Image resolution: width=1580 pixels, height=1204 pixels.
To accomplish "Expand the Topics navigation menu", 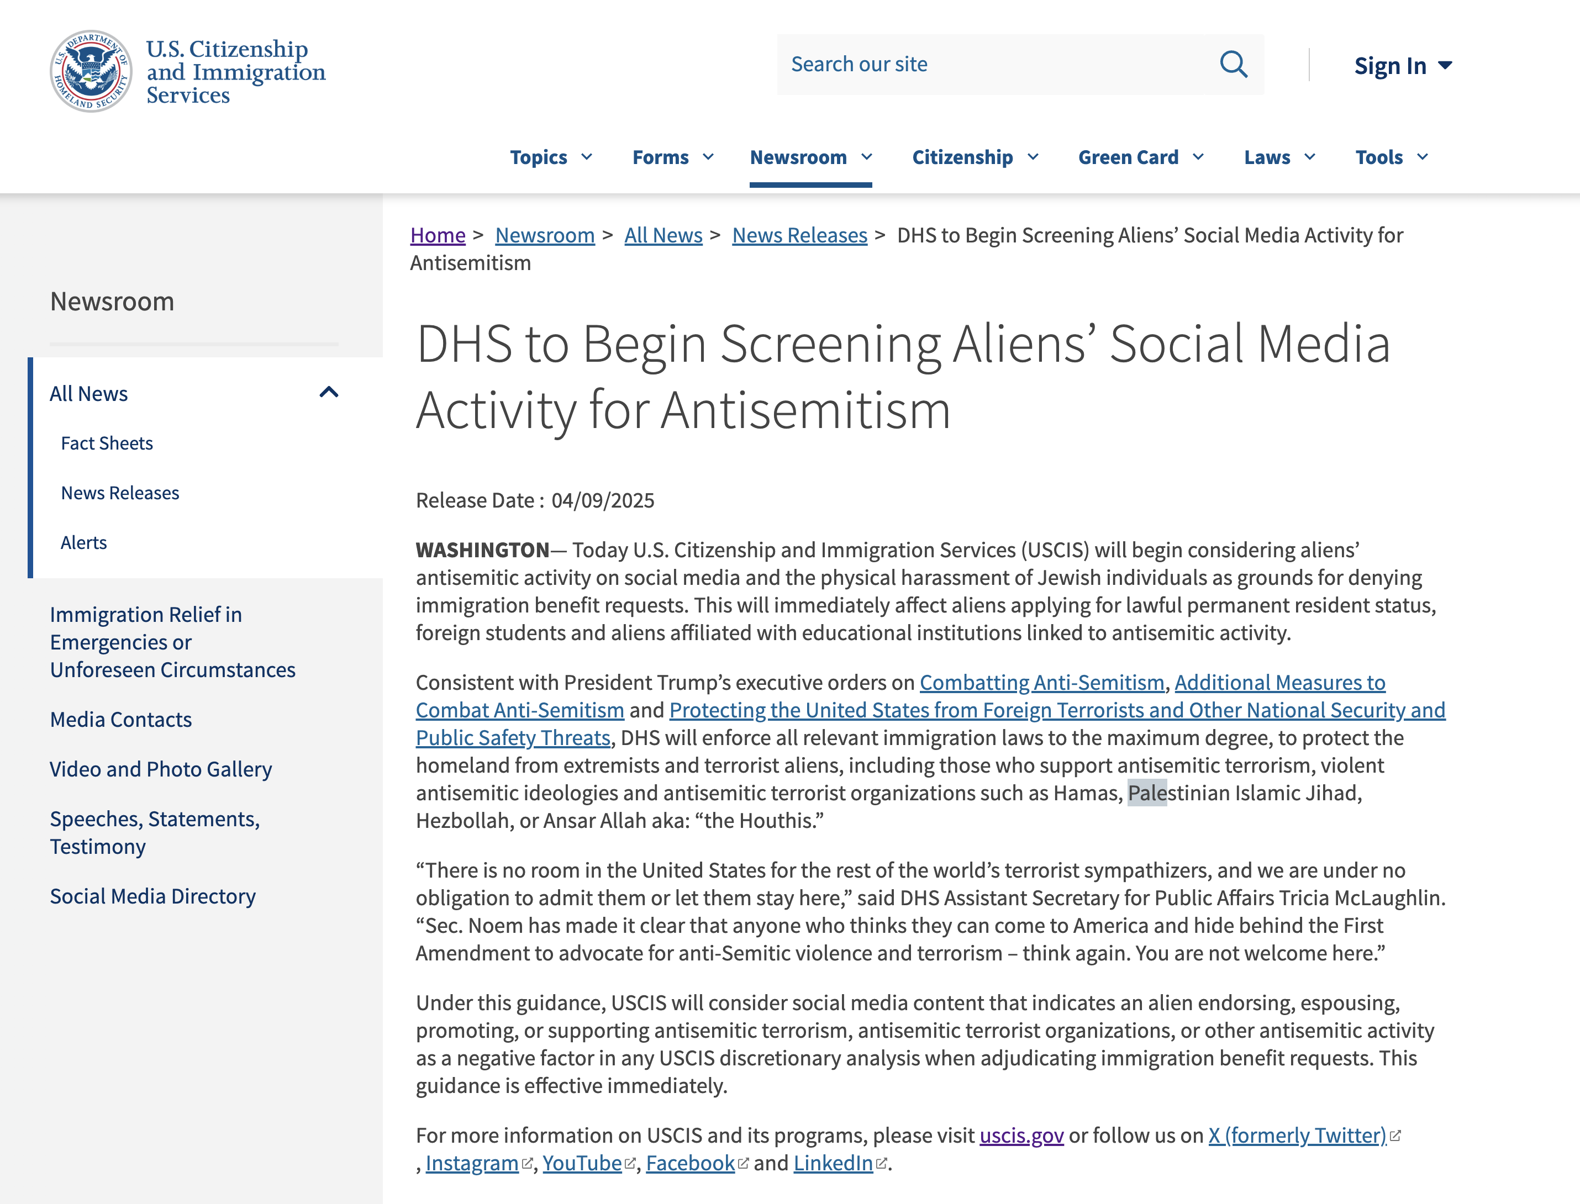I will (551, 157).
